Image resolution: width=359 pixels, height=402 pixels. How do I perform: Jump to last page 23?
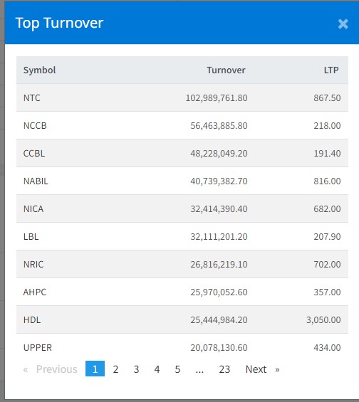pos(224,369)
